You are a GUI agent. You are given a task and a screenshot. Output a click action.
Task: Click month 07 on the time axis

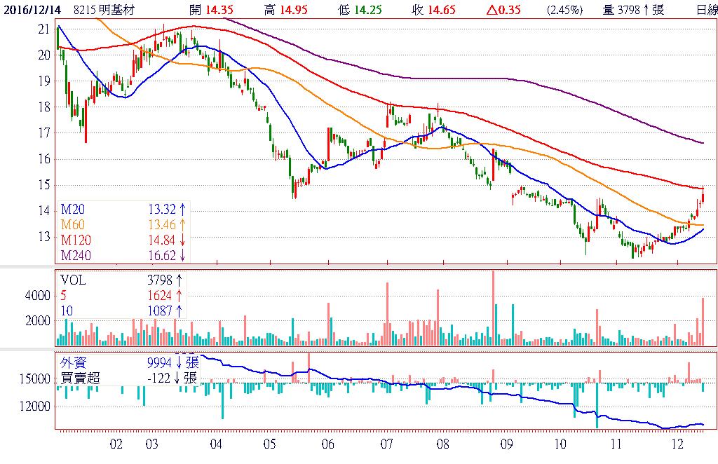(x=386, y=444)
